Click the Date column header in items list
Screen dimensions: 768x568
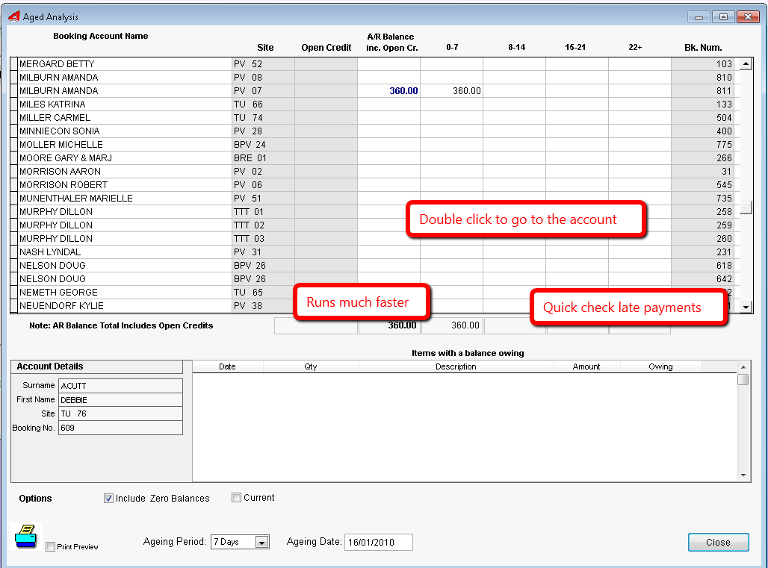(x=227, y=366)
